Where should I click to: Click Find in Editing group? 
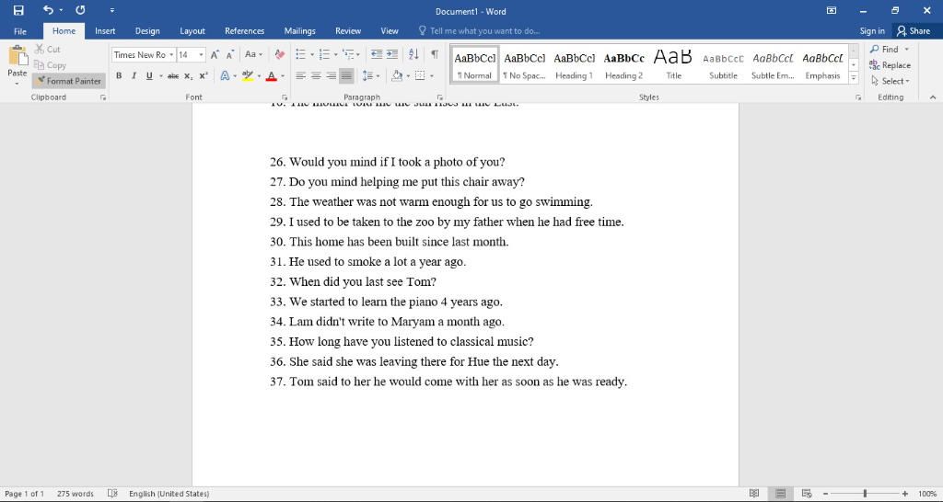[x=884, y=50]
